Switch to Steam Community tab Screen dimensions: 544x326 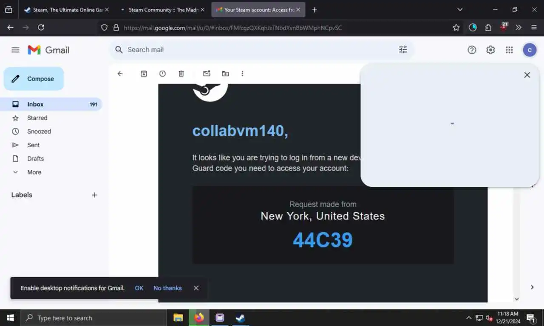point(162,10)
